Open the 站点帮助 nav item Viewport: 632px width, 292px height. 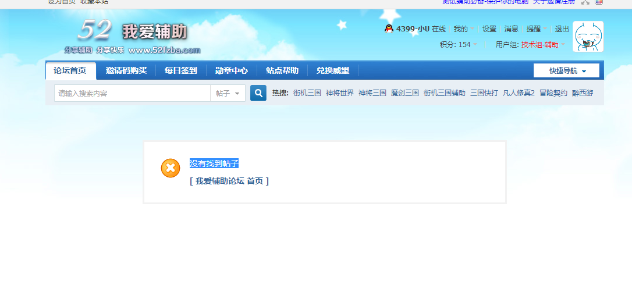282,71
